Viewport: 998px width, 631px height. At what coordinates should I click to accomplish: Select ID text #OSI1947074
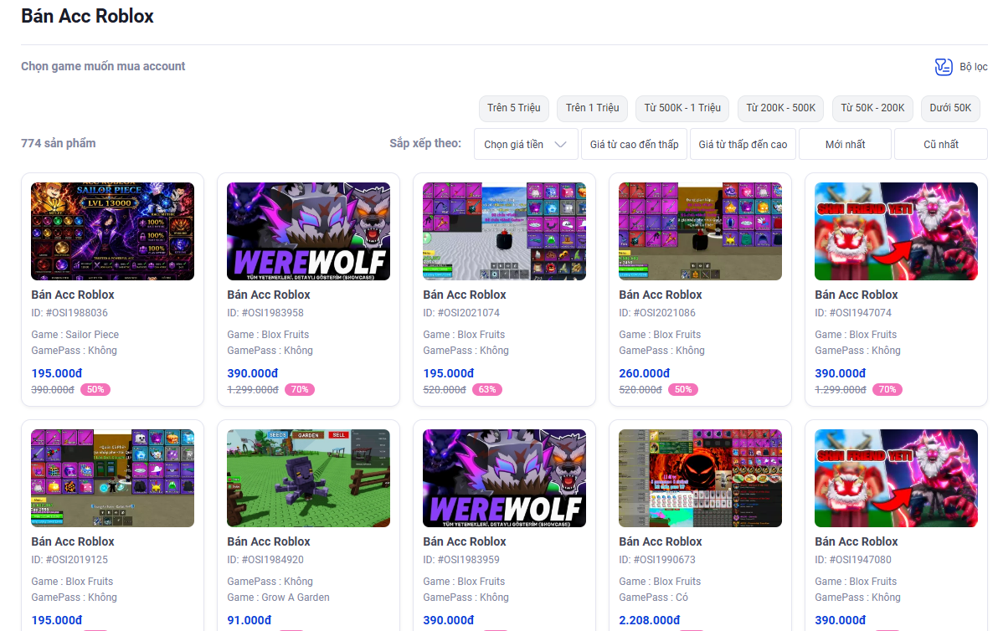point(853,313)
